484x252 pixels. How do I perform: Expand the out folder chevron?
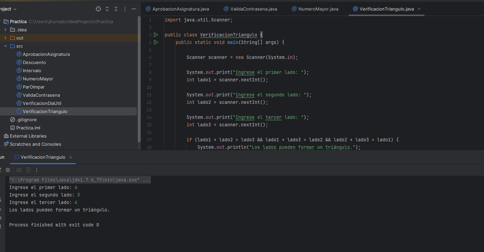click(5, 38)
